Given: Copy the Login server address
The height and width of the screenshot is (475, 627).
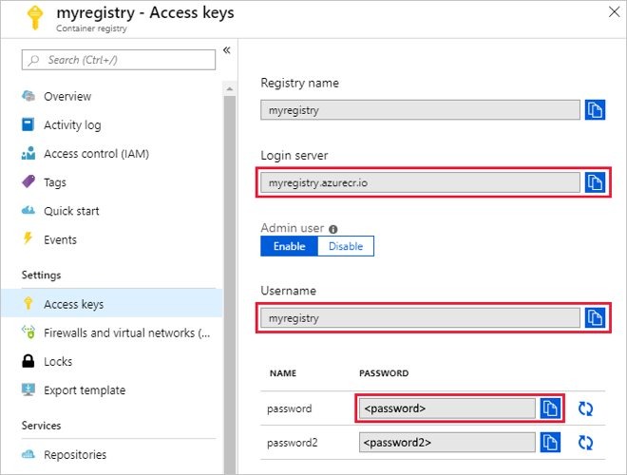Looking at the screenshot, I should [x=595, y=182].
